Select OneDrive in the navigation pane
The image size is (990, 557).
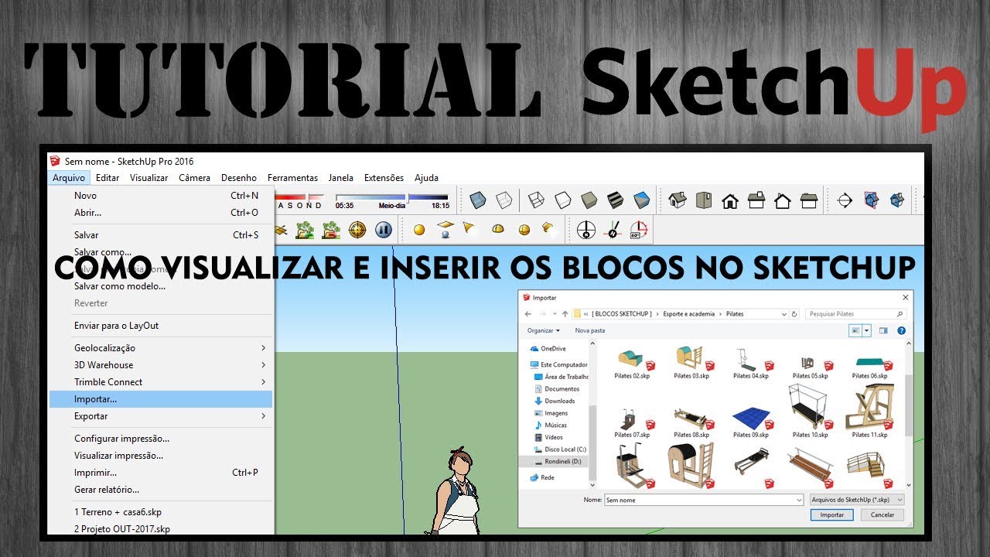coord(548,349)
